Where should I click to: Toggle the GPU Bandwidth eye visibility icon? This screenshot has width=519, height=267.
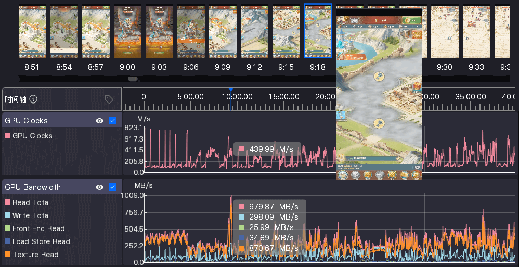[100, 187]
